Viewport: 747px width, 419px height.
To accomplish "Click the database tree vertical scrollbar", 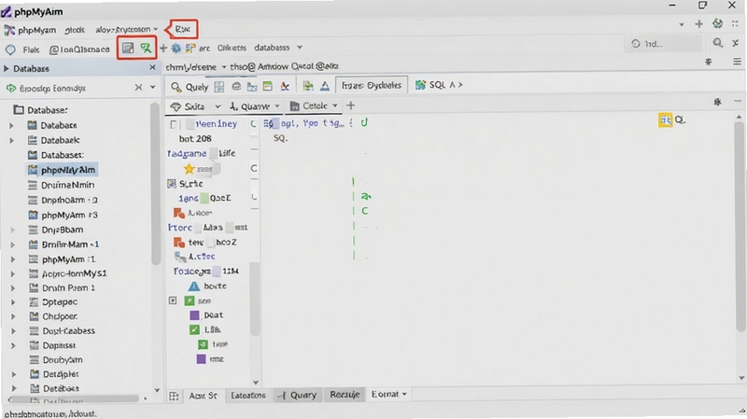I will [155, 183].
